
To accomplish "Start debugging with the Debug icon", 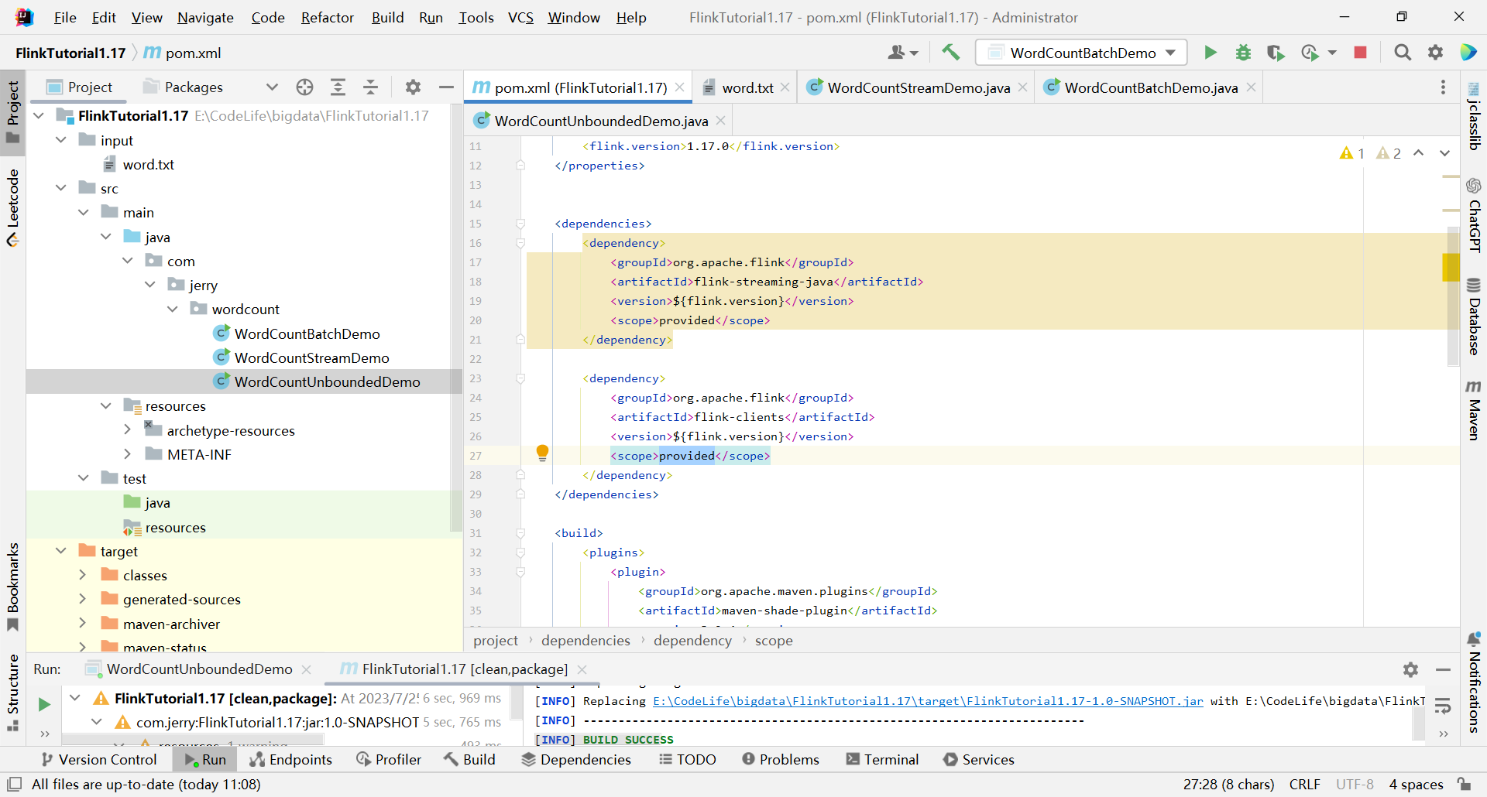I will pyautogui.click(x=1243, y=53).
